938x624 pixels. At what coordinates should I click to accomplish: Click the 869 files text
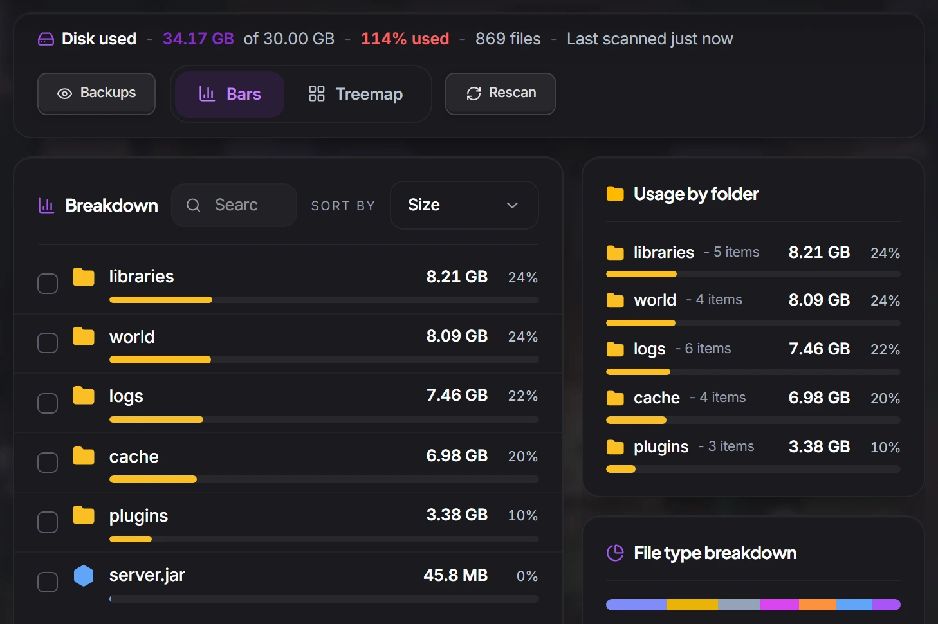tap(508, 39)
